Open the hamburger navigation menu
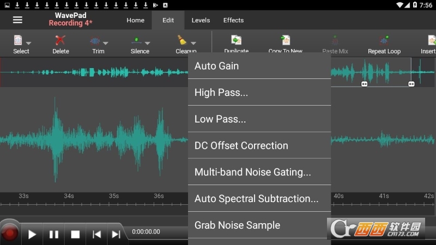Image resolution: width=436 pixels, height=245 pixels. [x=17, y=20]
